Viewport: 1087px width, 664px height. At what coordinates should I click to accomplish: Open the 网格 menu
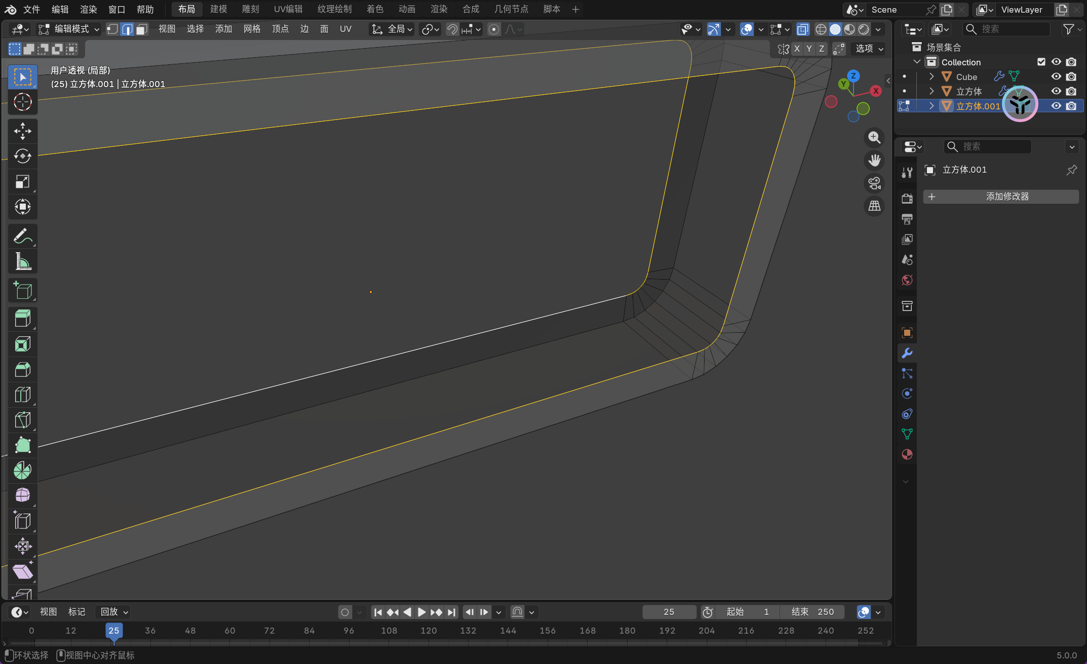click(252, 29)
